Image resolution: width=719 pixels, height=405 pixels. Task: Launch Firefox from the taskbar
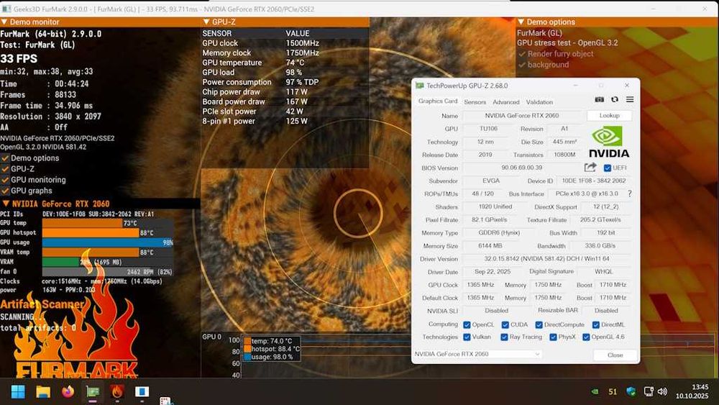point(68,391)
